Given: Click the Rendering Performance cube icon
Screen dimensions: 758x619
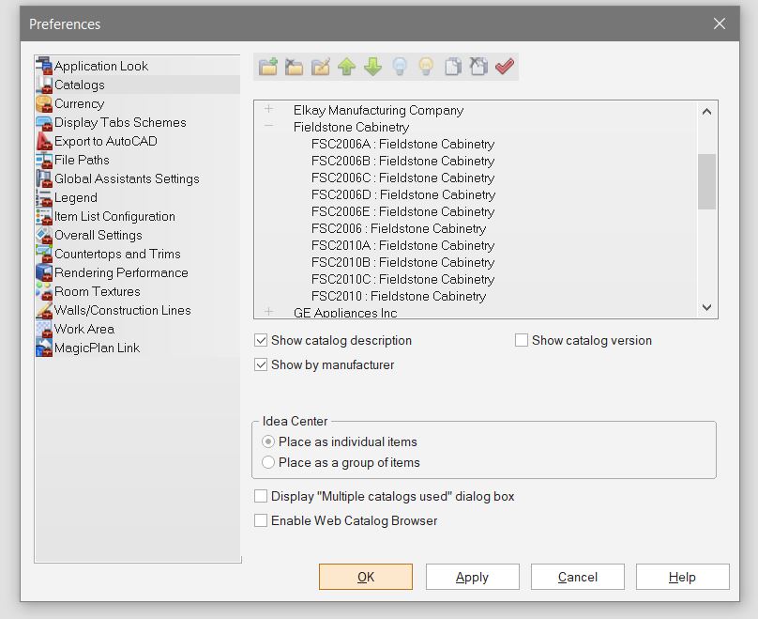Looking at the screenshot, I should tap(44, 272).
